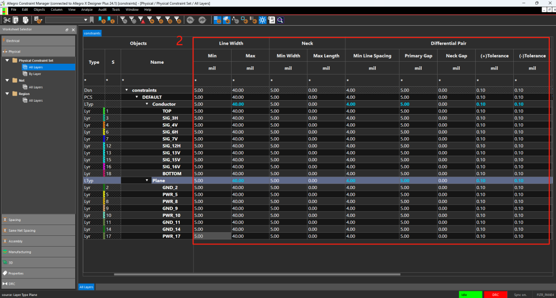Open the Column menu

click(x=57, y=10)
